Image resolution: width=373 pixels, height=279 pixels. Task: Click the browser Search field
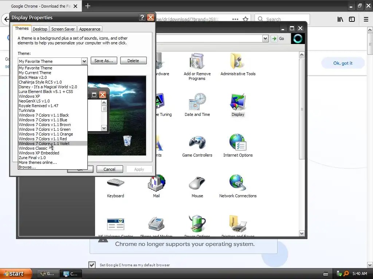[x=282, y=19]
